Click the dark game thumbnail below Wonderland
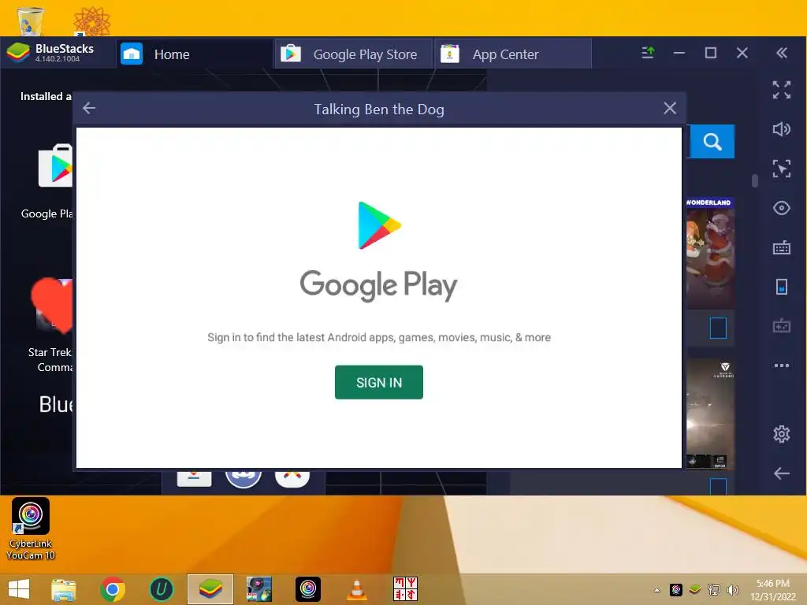The width and height of the screenshot is (807, 605). [710, 414]
